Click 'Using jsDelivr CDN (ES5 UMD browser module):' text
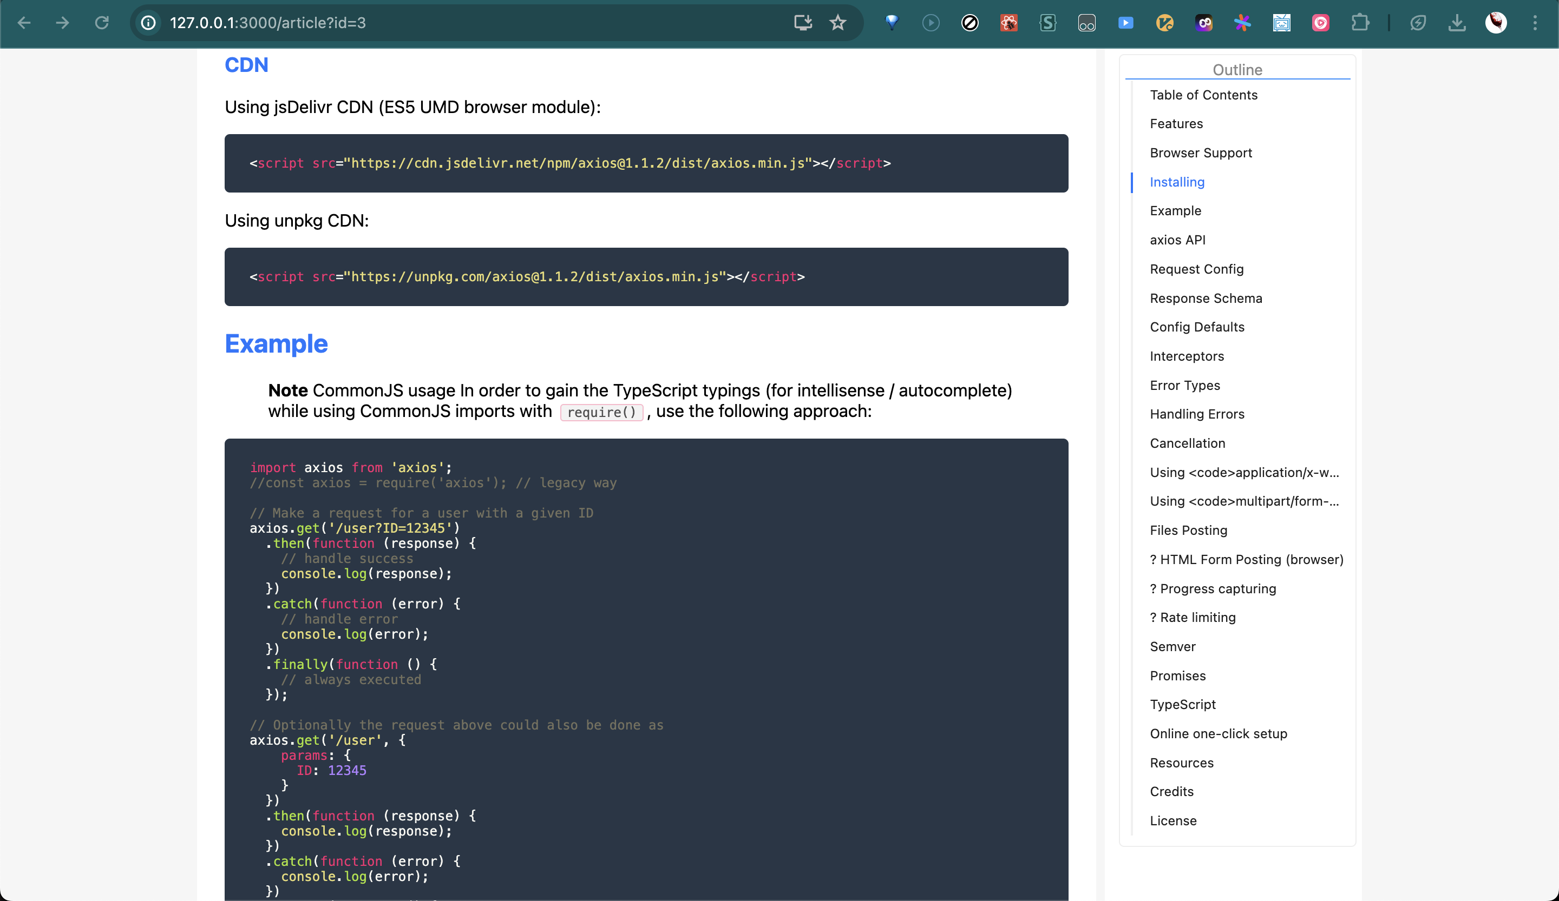Viewport: 1559px width, 901px height. click(412, 107)
